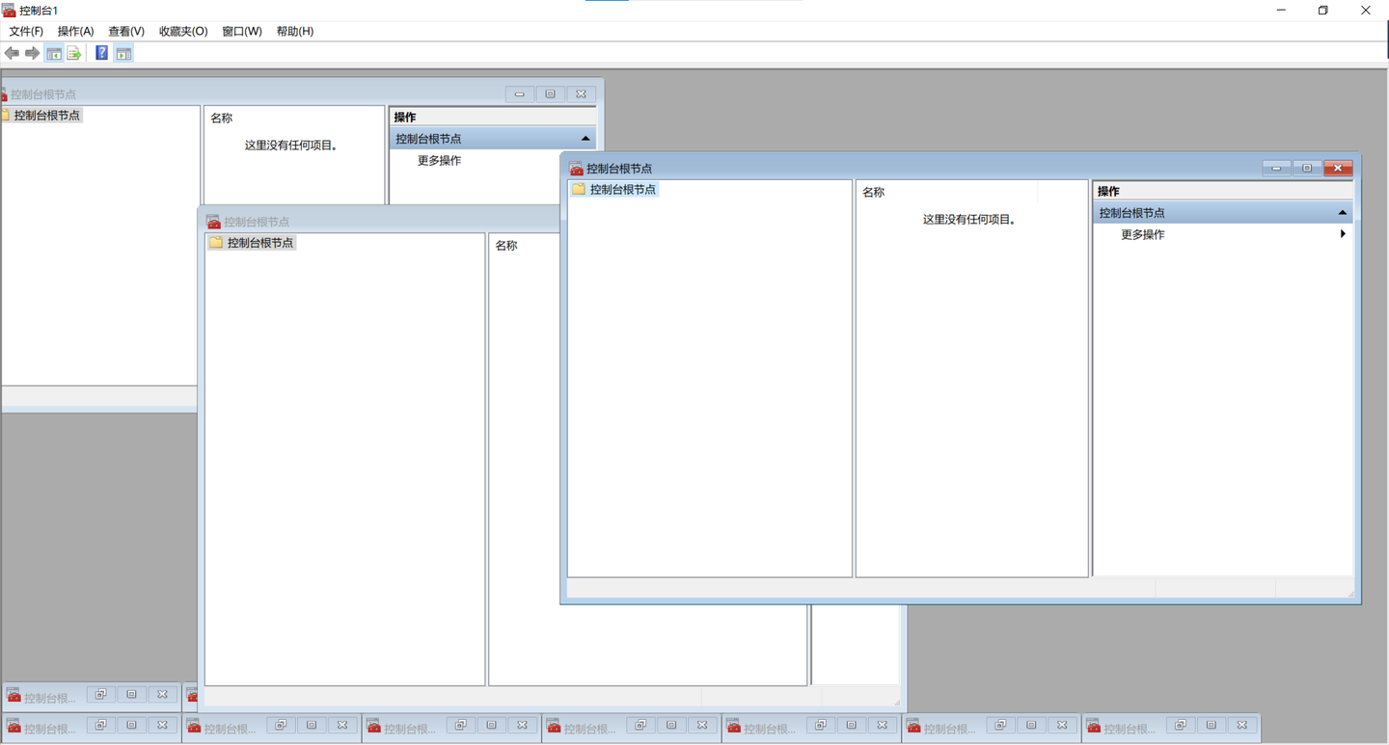Screen dimensions: 1389x745
Task: Select 控制台根节点 tree node in the middle background window
Action: pos(259,243)
